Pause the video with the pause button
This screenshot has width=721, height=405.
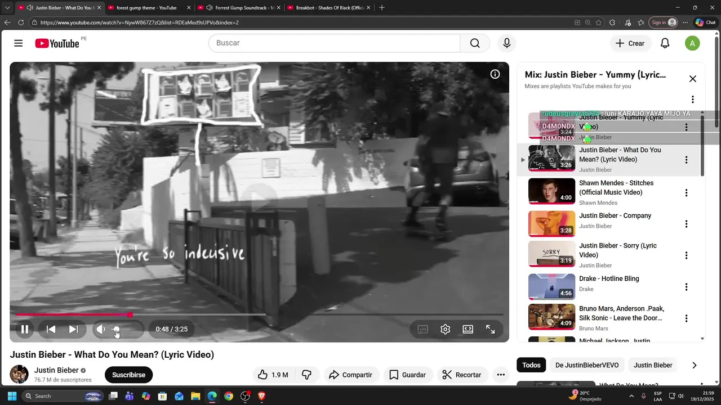pyautogui.click(x=25, y=329)
